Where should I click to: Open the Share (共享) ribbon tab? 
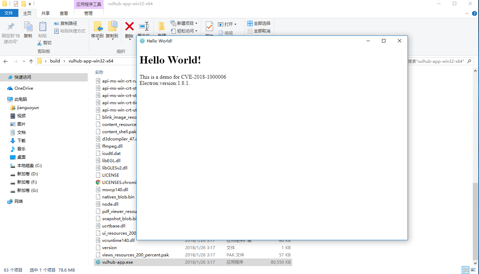(x=46, y=13)
